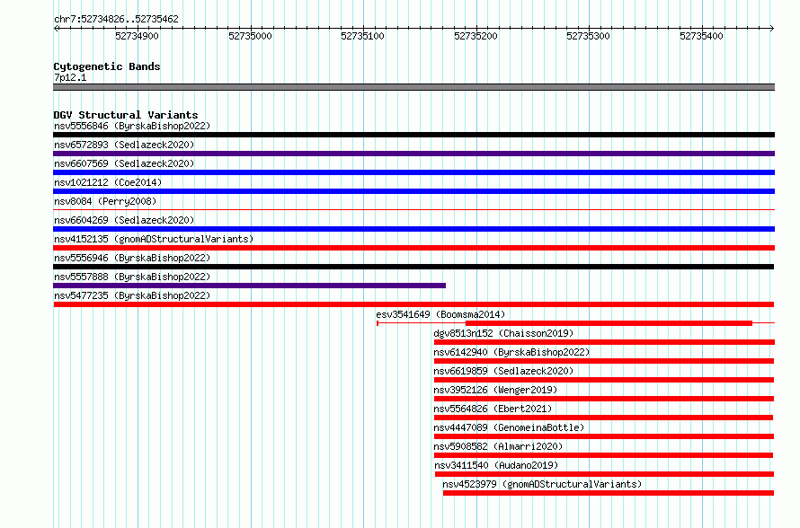Click the chr7:52734826..52735462 region label
This screenshot has height=528, width=800.
click(x=116, y=20)
